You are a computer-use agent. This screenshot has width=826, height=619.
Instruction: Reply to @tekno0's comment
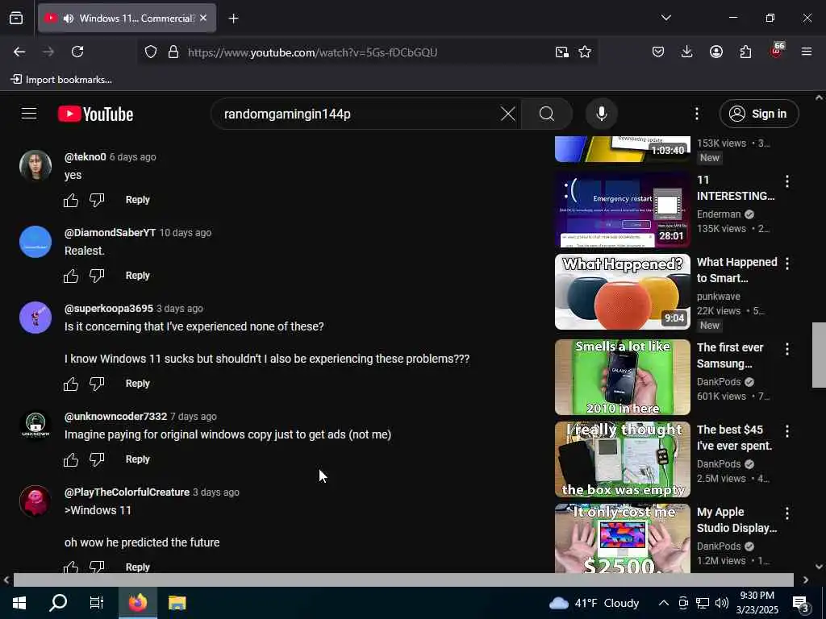point(137,200)
